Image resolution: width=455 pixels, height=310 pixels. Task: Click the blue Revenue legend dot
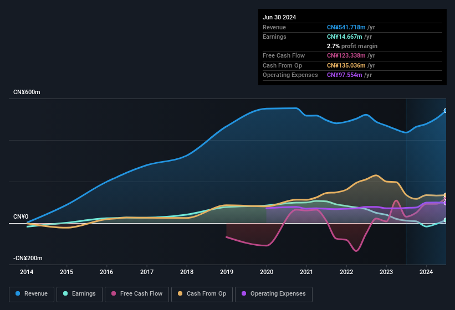click(18, 294)
